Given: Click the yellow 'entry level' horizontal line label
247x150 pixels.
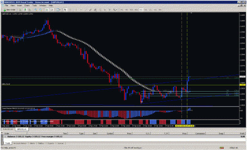Looking at the screenshot, I should 6,84.
